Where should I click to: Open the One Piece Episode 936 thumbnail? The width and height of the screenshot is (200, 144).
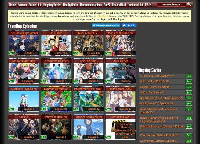tap(56, 43)
